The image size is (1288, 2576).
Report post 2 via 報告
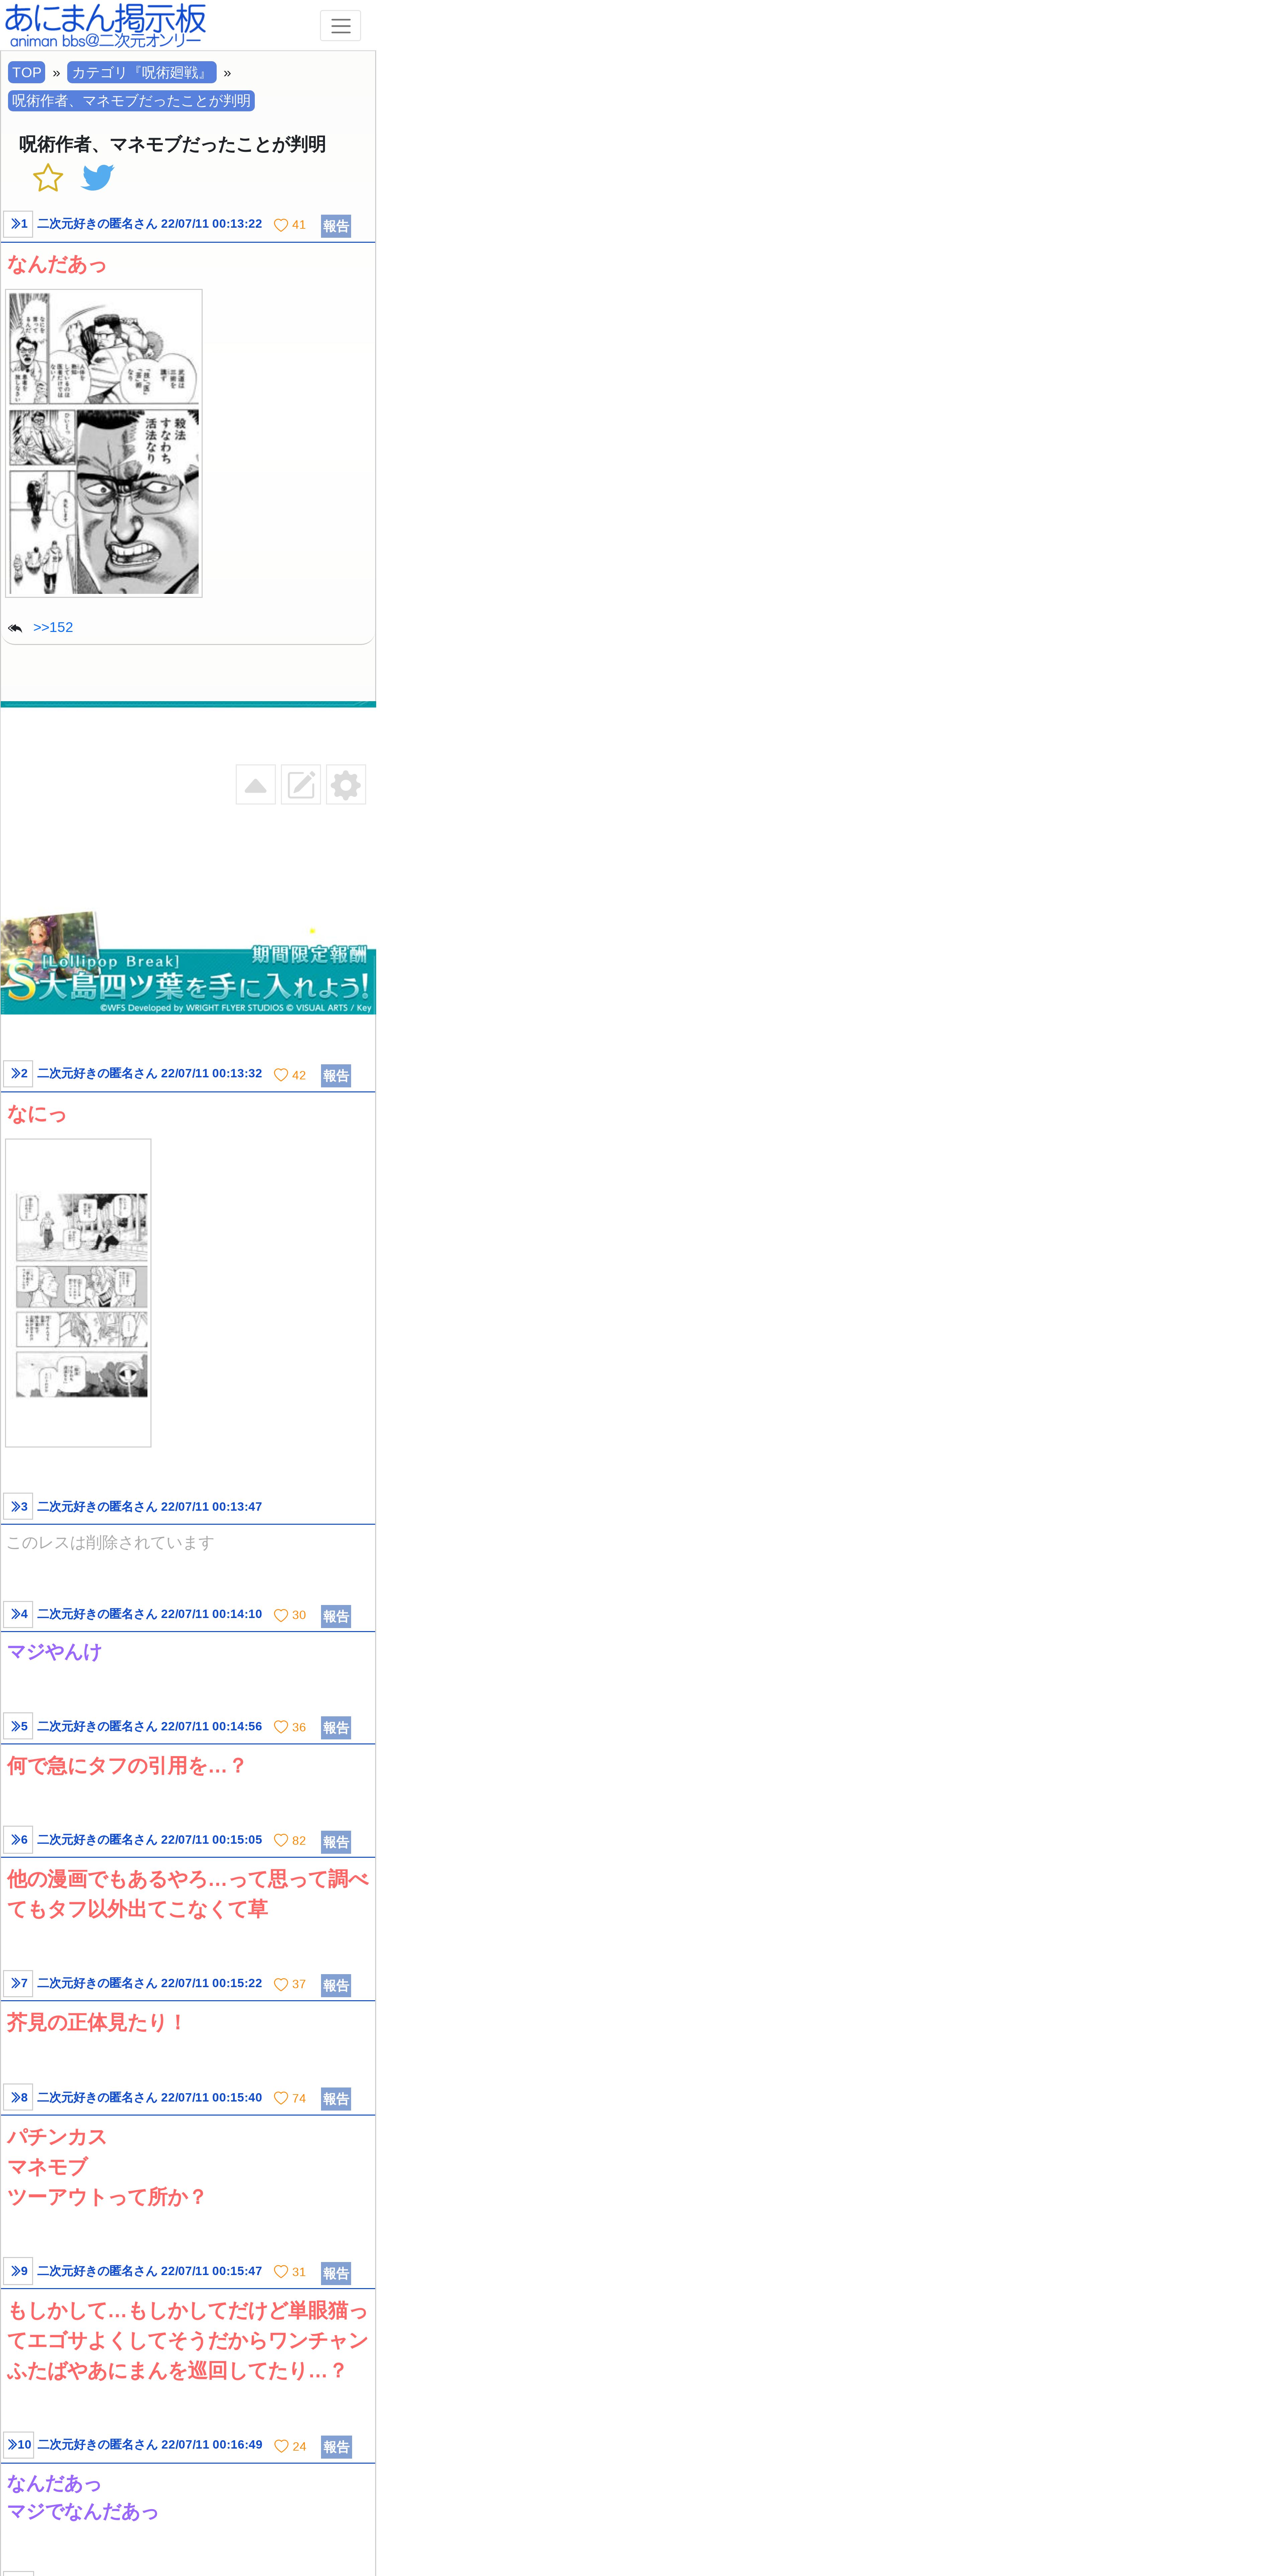pyautogui.click(x=336, y=1076)
